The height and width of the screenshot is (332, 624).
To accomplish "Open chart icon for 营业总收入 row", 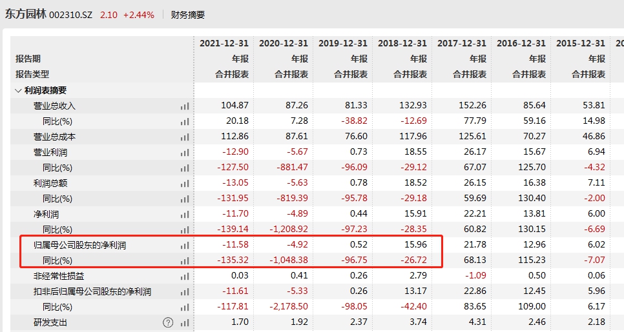I will click(184, 106).
